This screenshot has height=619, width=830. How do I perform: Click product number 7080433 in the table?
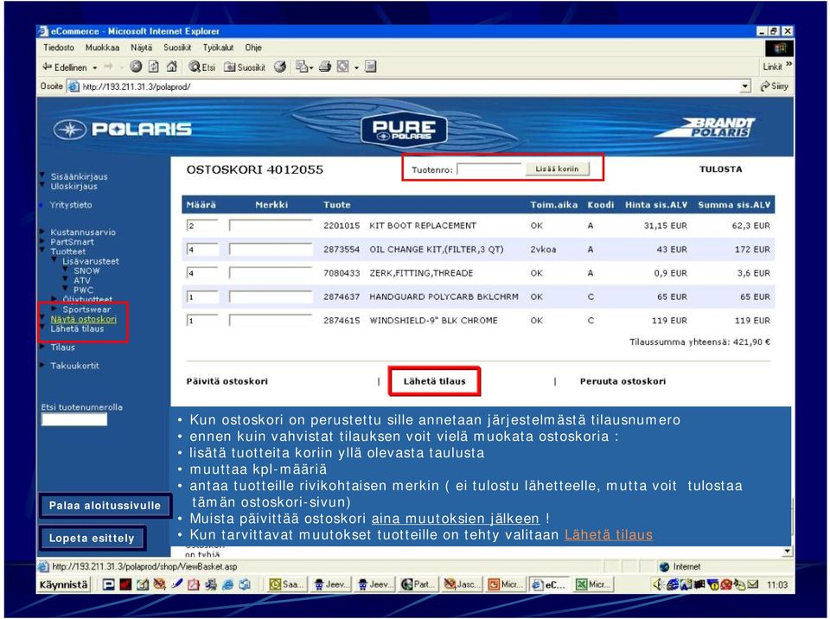pyautogui.click(x=342, y=273)
